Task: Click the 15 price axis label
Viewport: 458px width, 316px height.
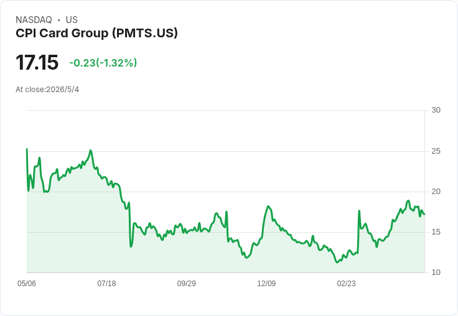Action: (x=436, y=232)
